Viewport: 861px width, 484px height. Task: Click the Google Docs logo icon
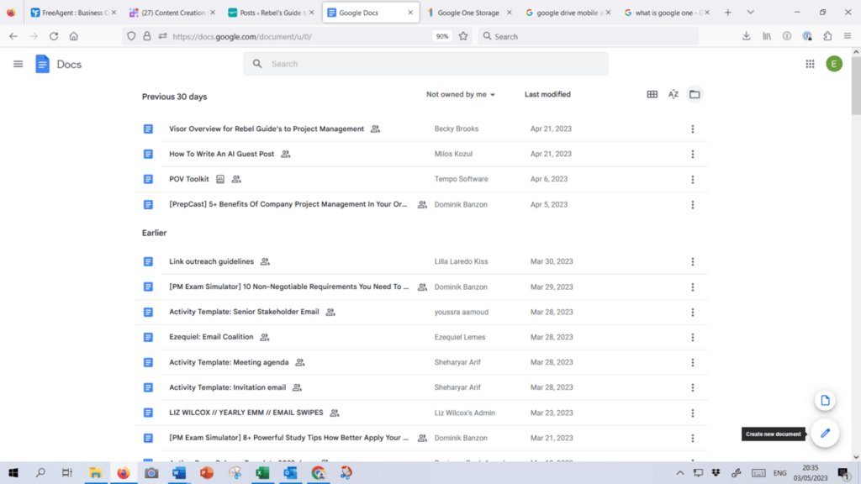(42, 64)
